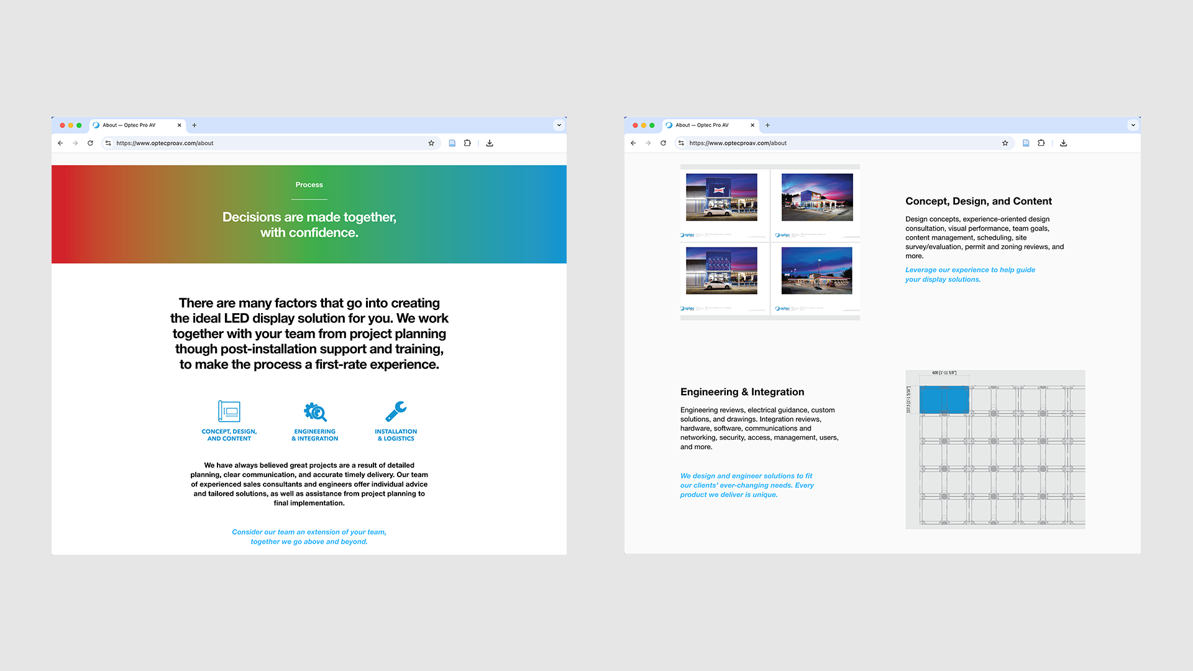Select About — Optec Pro AV tab in left window
This screenshot has height=671, width=1193.
137,125
